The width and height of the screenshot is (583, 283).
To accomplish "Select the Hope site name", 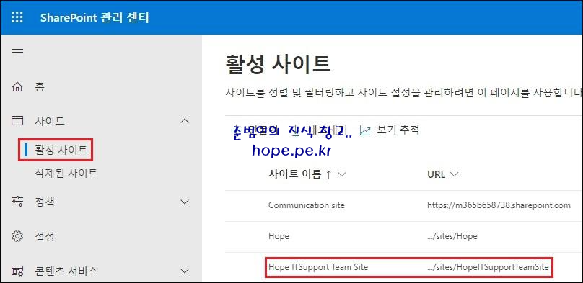I will [279, 236].
